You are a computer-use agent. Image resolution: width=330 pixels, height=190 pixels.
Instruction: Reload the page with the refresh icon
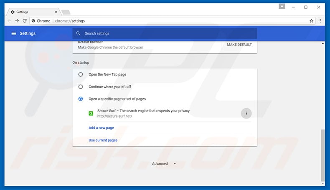click(25, 21)
